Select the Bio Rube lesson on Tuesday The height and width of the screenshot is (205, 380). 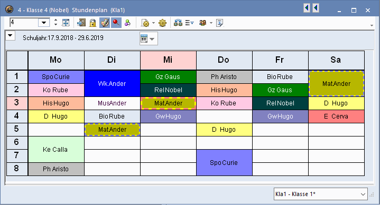[112, 116]
